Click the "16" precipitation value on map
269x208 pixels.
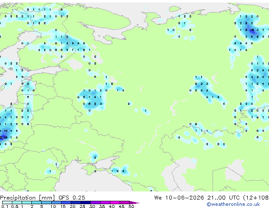pyautogui.click(x=252, y=30)
